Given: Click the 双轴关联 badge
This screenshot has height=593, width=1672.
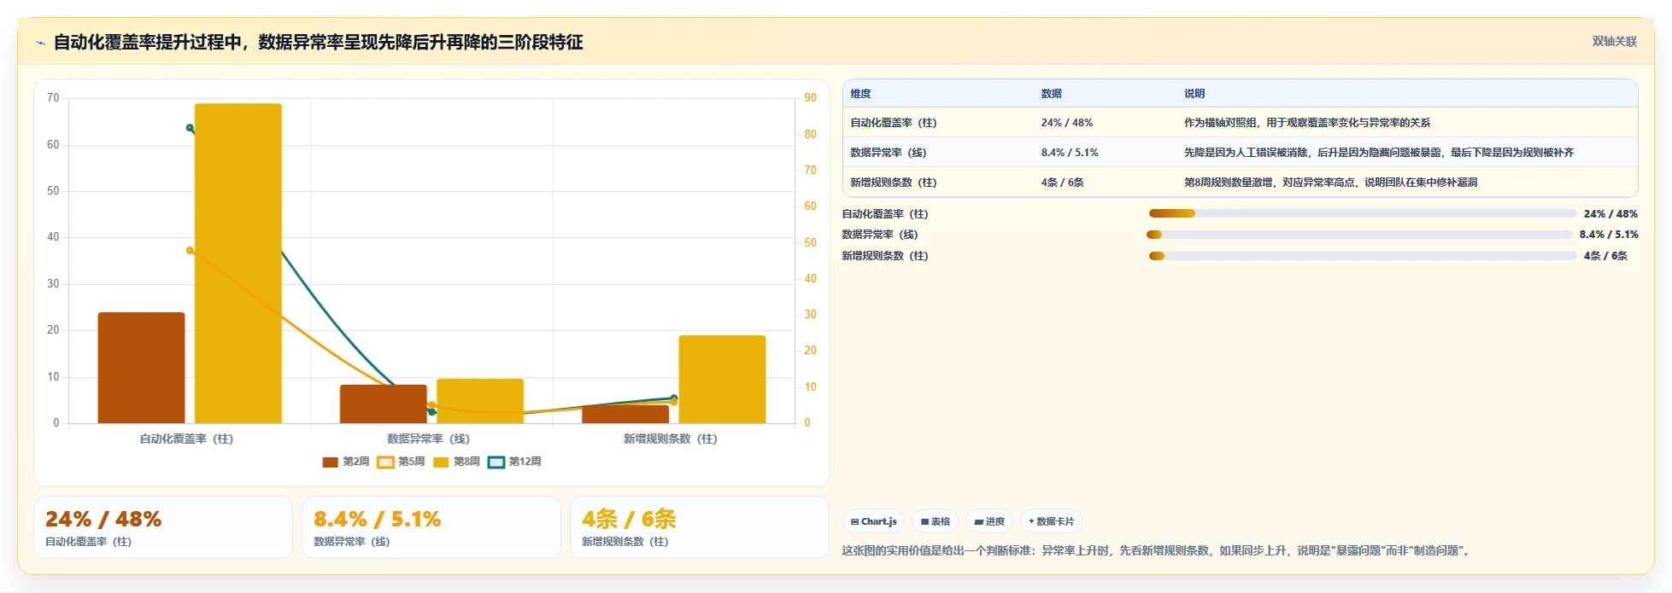Looking at the screenshot, I should pos(1614,41).
